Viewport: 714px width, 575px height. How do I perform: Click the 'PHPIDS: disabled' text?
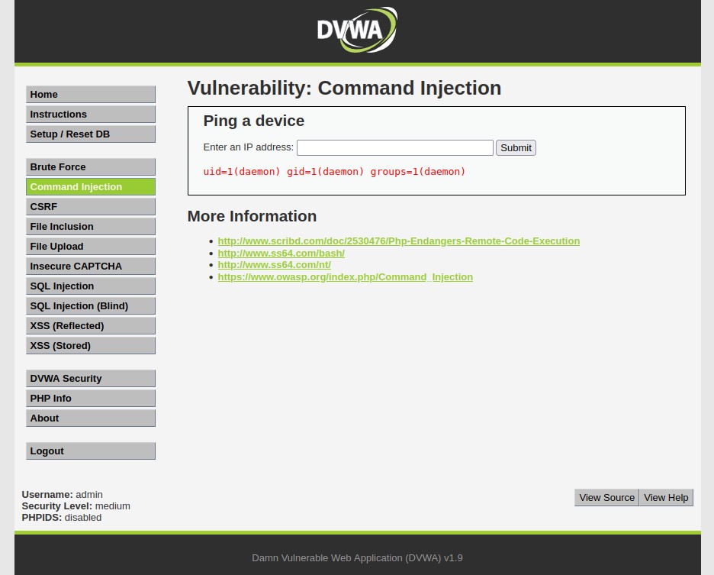click(62, 518)
